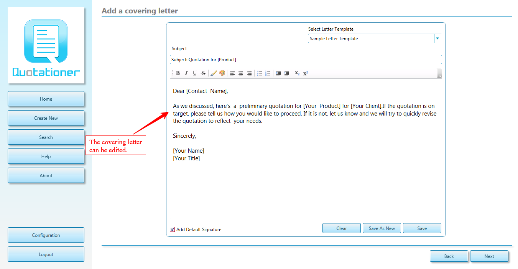Screen dimensions: 518x269
Task: Click the '[Your Name]' placeholder
Action: tap(189, 151)
